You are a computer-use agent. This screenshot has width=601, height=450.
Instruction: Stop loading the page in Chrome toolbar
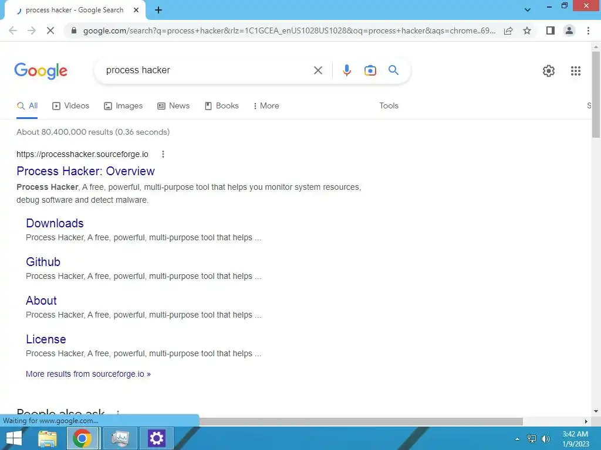(x=50, y=30)
